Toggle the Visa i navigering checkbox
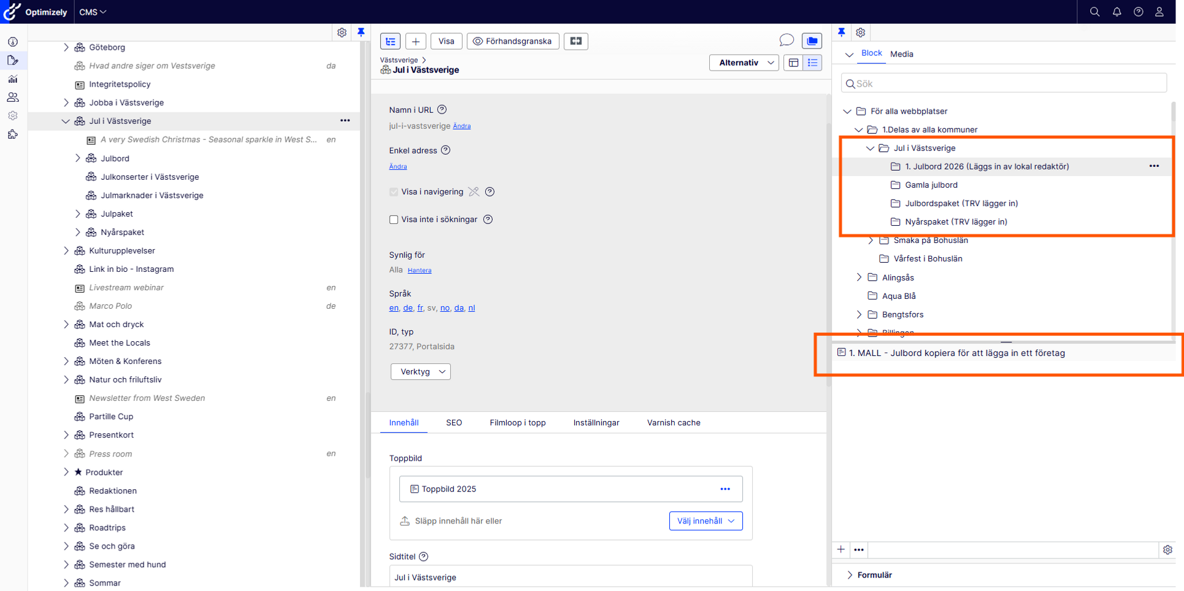The image size is (1184, 591). [394, 192]
